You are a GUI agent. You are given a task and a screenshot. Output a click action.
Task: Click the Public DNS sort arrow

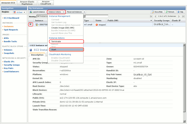(x=151, y=21)
